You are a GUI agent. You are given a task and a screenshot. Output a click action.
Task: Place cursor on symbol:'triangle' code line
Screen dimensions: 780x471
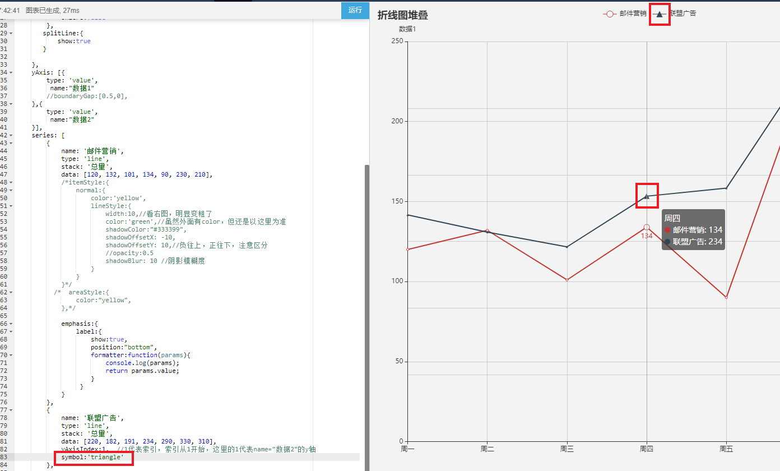pos(92,457)
